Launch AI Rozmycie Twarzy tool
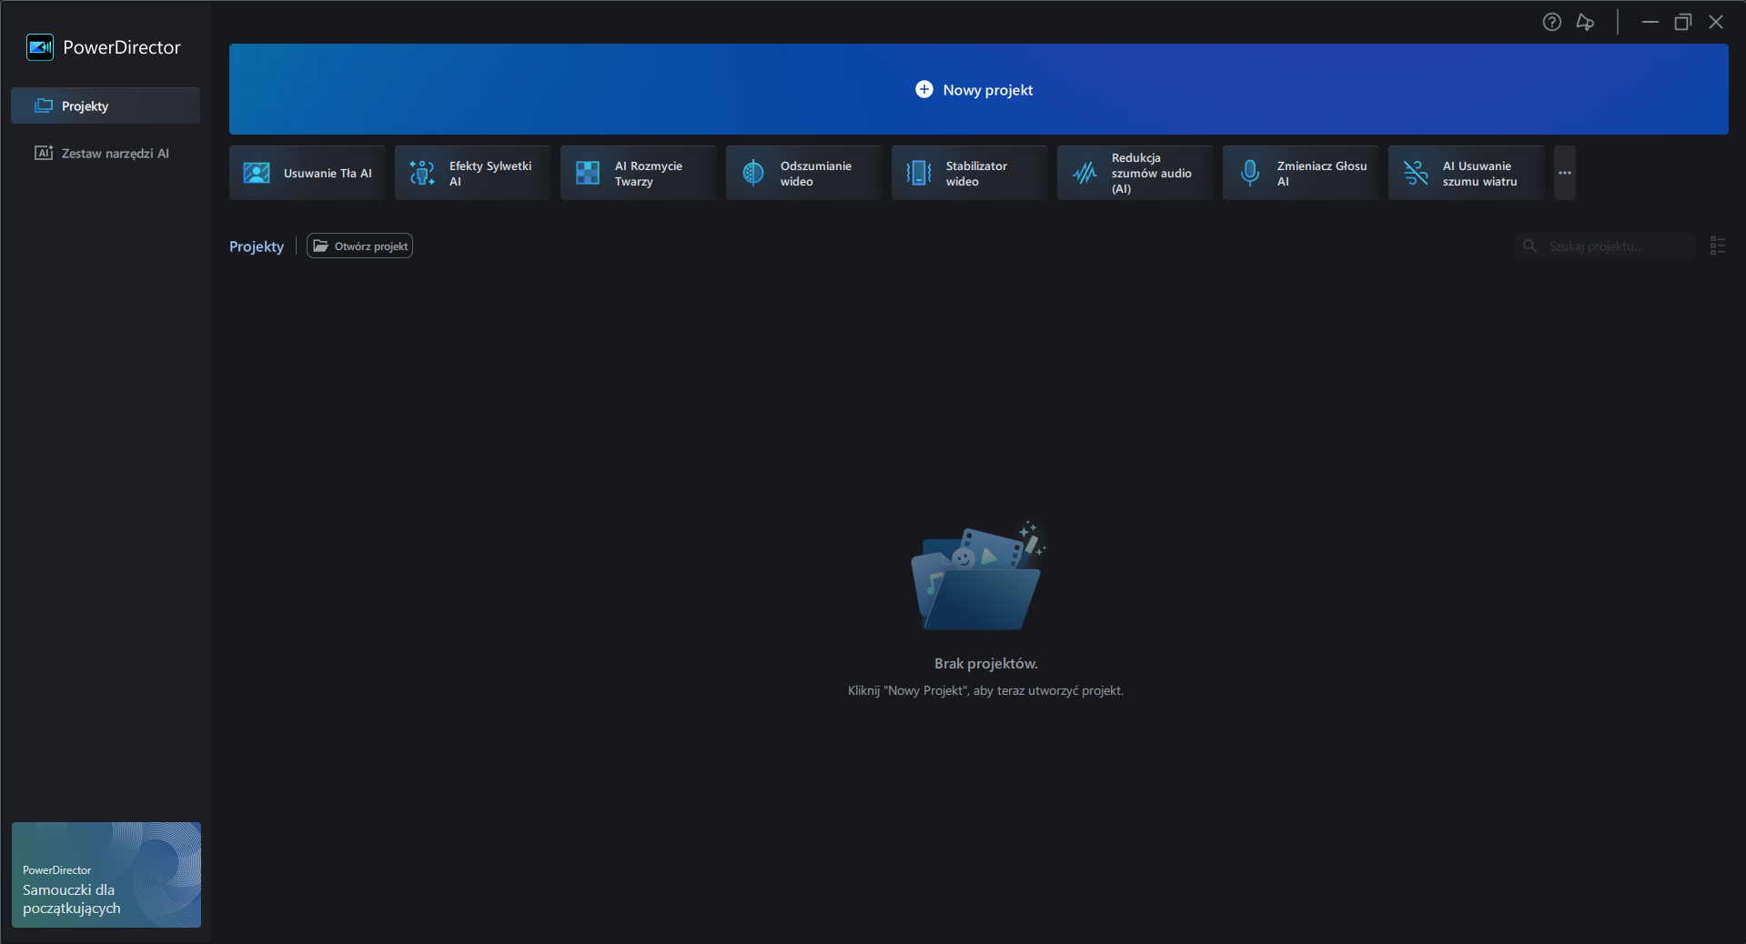 coord(639,173)
